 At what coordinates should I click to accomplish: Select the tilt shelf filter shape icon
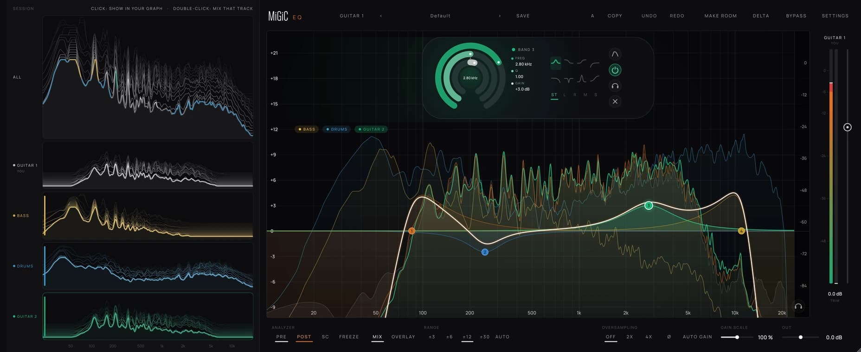(x=595, y=79)
